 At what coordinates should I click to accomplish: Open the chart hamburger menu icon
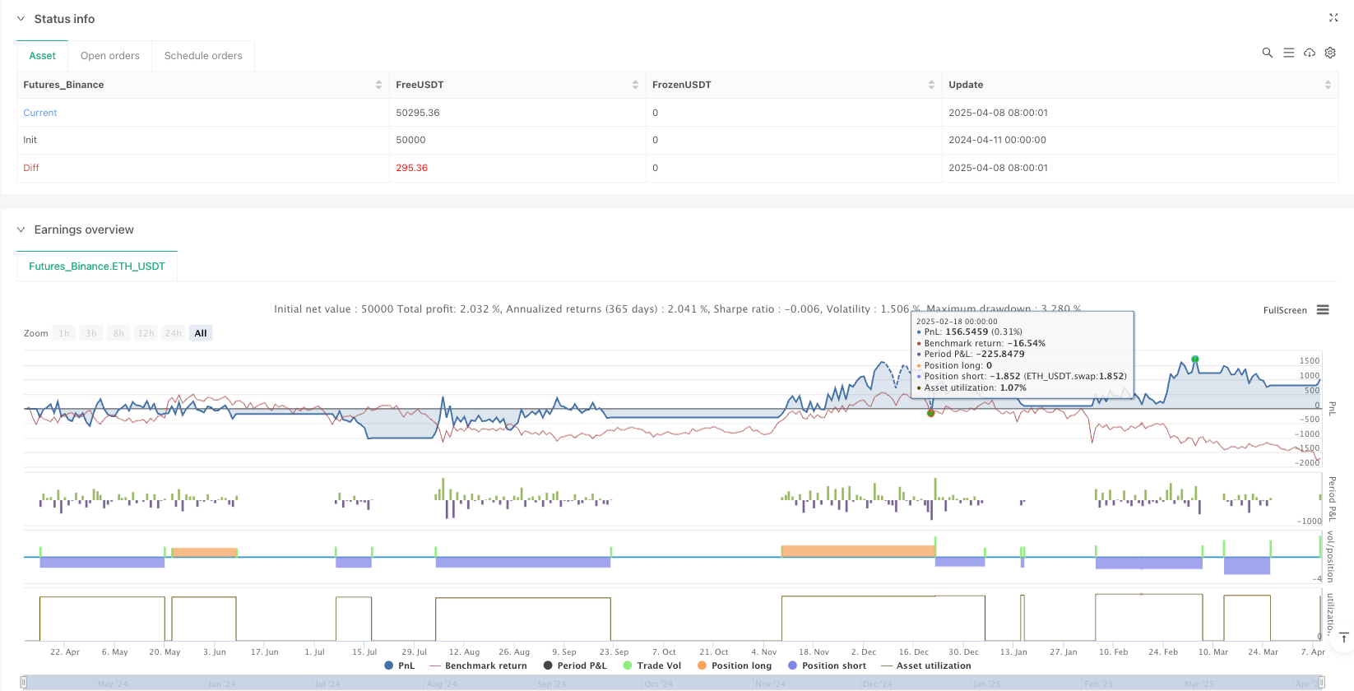pyautogui.click(x=1323, y=310)
